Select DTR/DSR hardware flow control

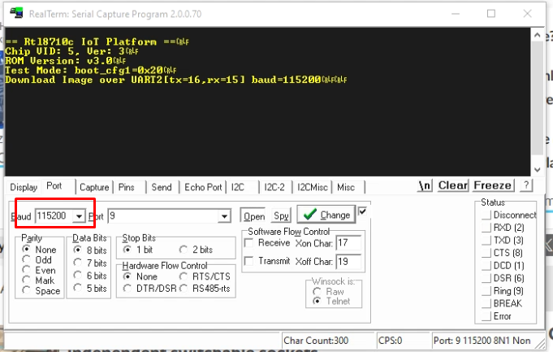click(x=150, y=289)
